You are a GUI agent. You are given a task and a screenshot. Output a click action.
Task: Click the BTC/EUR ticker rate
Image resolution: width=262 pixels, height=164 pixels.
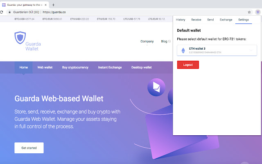[x=52, y=19]
